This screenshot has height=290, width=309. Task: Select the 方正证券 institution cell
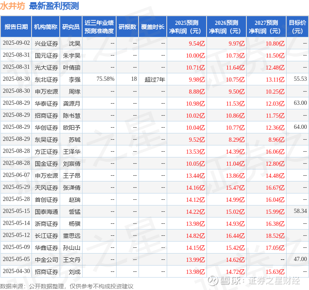[46, 152]
